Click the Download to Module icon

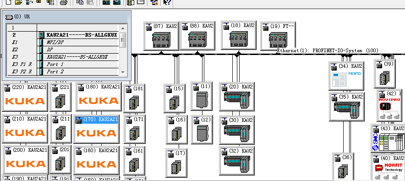(x=106, y=2)
